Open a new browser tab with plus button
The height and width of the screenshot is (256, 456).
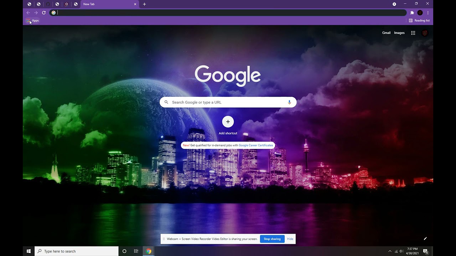click(144, 4)
